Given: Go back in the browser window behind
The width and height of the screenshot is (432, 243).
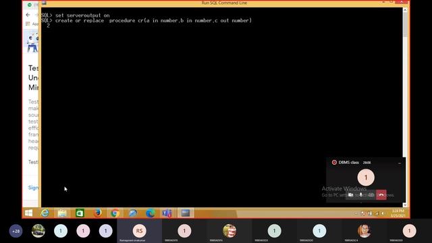Looking at the screenshot, I should (28, 15).
